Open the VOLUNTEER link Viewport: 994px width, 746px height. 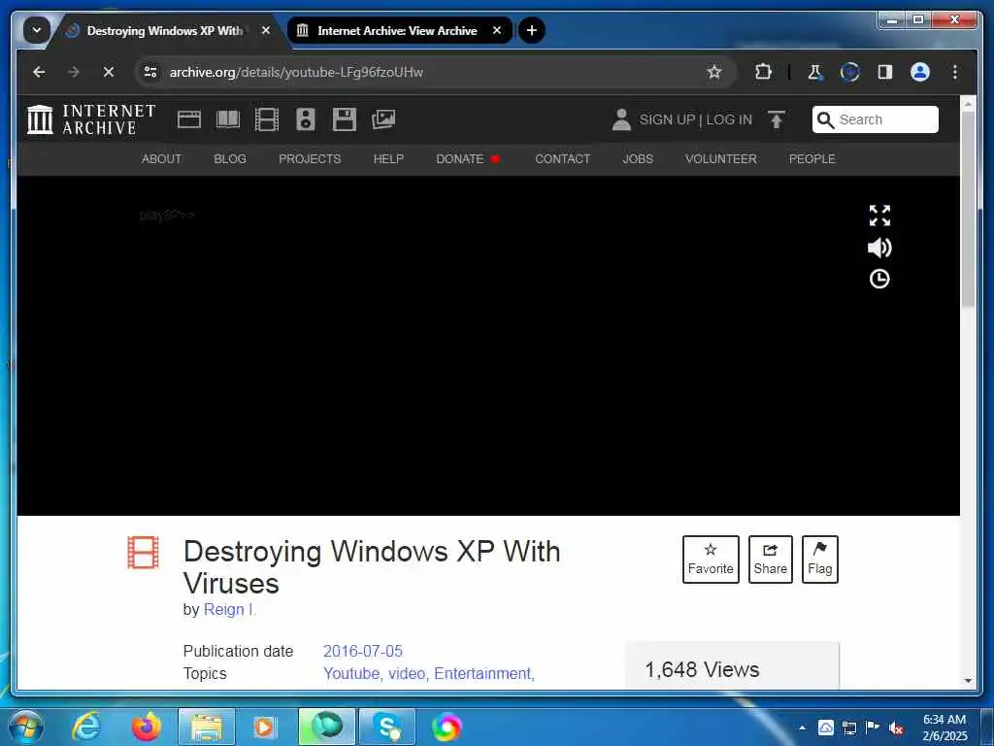click(721, 158)
